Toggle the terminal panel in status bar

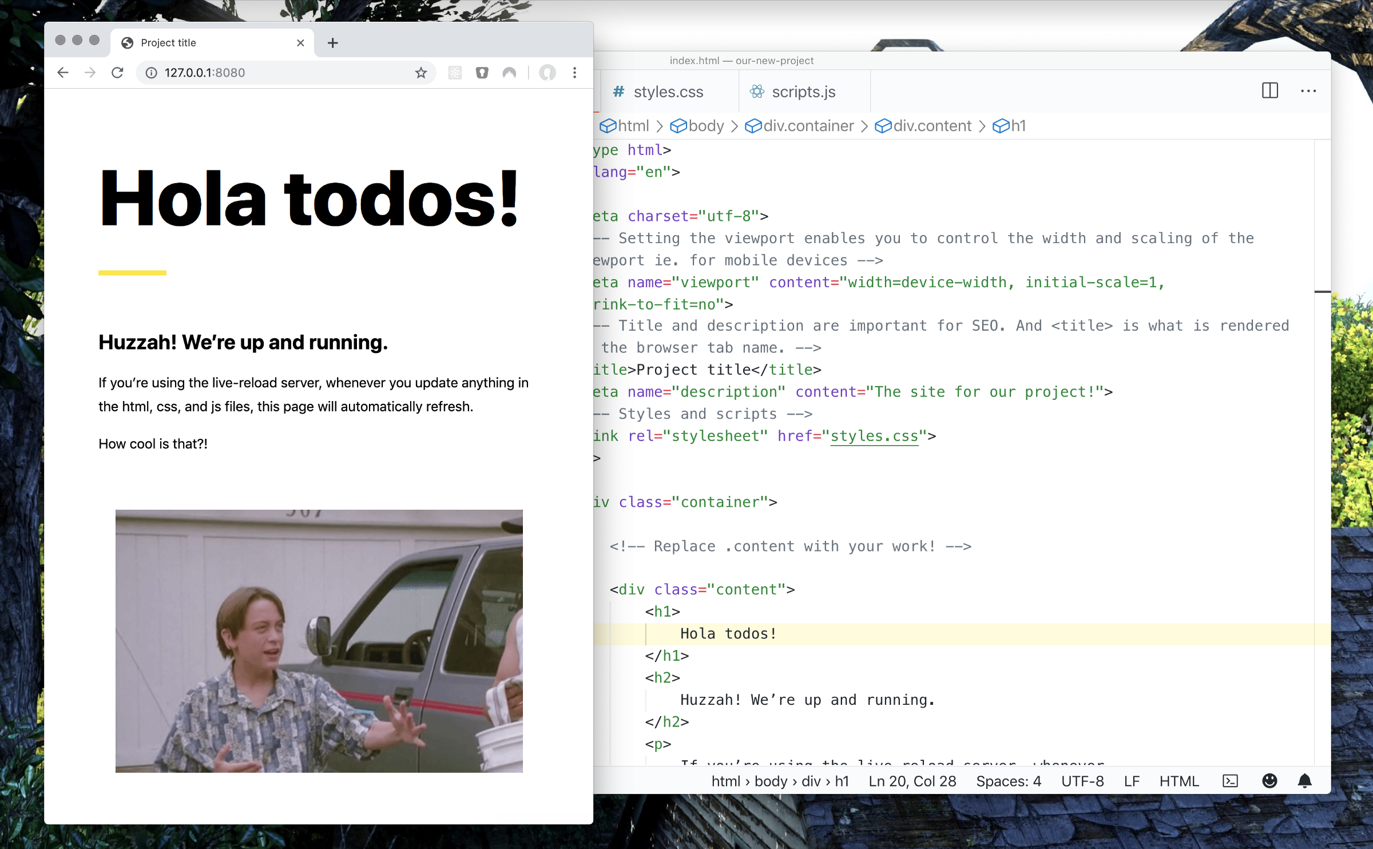[1230, 781]
